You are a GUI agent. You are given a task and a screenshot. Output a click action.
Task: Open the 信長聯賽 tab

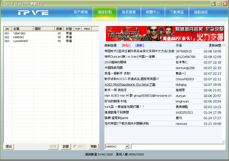coord(129,12)
